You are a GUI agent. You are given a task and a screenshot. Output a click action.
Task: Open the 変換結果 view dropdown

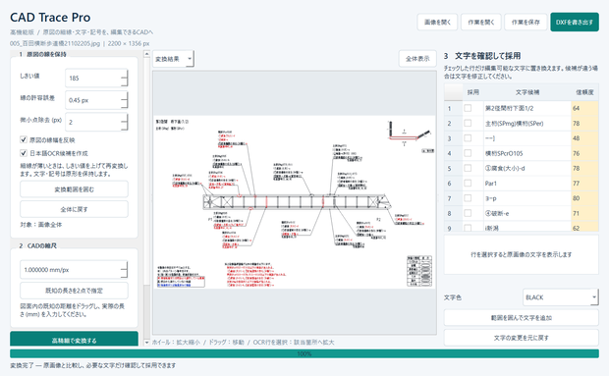tap(173, 59)
